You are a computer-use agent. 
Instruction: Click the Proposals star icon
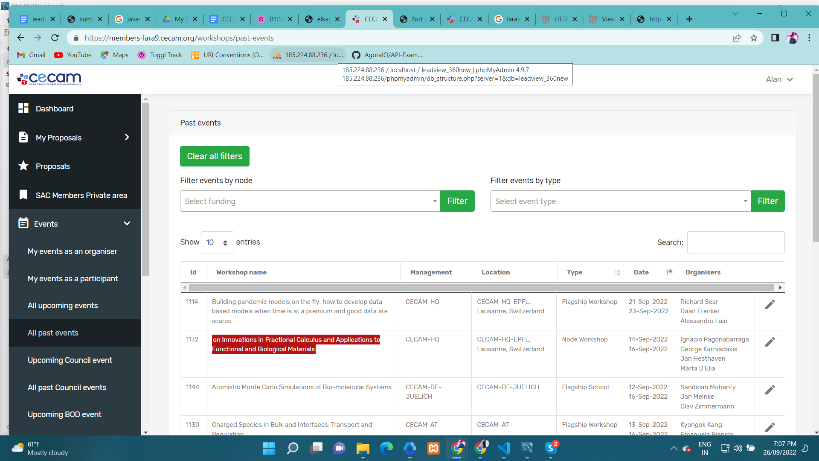(23, 166)
